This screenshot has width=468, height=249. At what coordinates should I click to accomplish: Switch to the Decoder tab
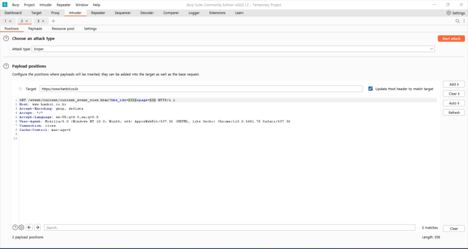(147, 13)
